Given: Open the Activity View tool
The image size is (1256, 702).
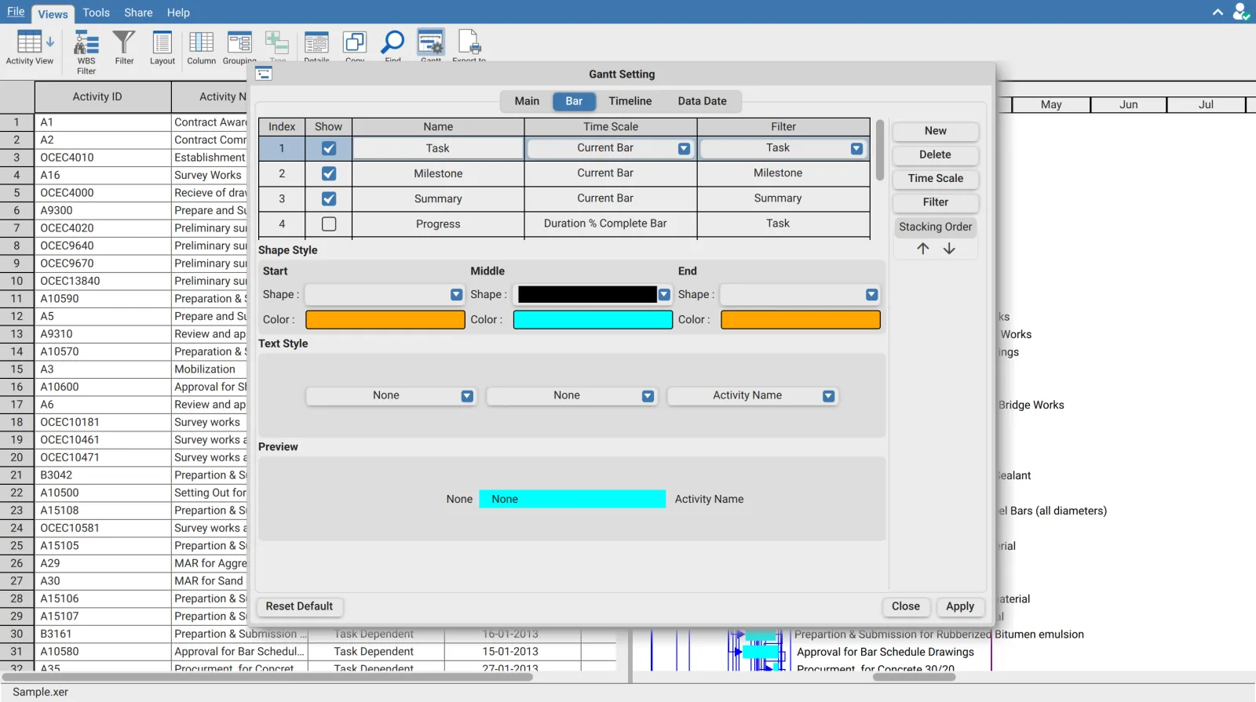Looking at the screenshot, I should coord(30,47).
